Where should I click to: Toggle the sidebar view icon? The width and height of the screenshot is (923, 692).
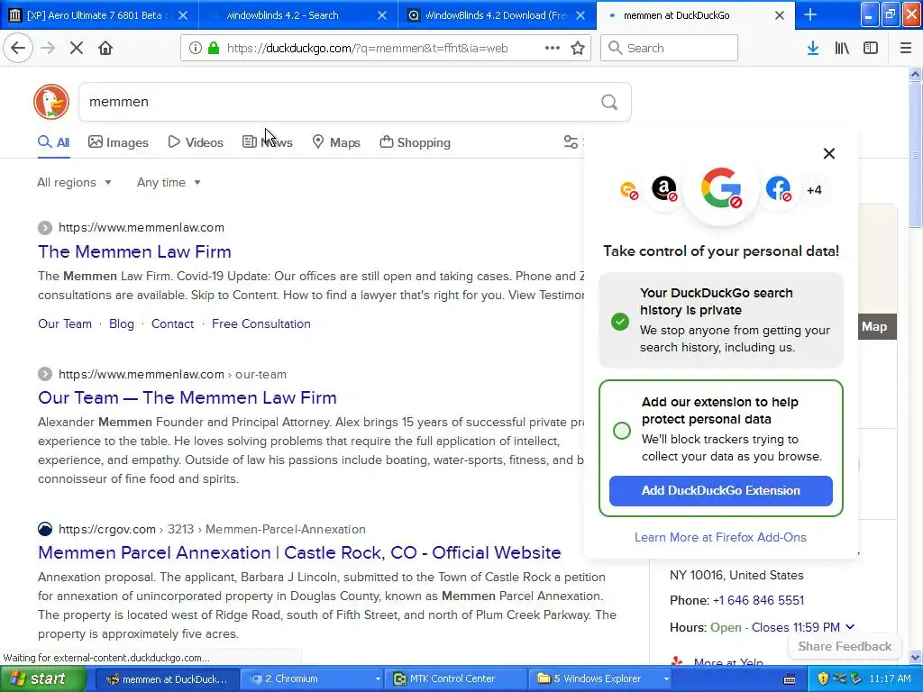click(871, 49)
